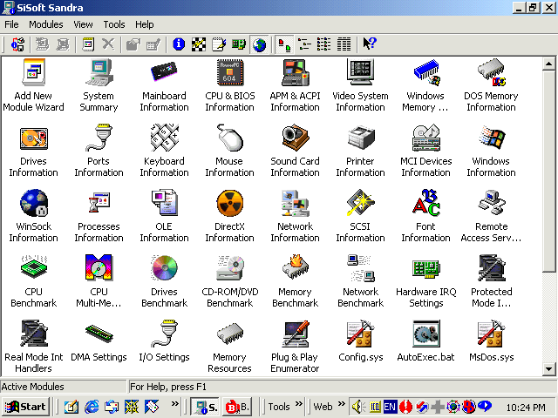Switch to large icons view
This screenshot has width=558, height=418.
[284, 44]
